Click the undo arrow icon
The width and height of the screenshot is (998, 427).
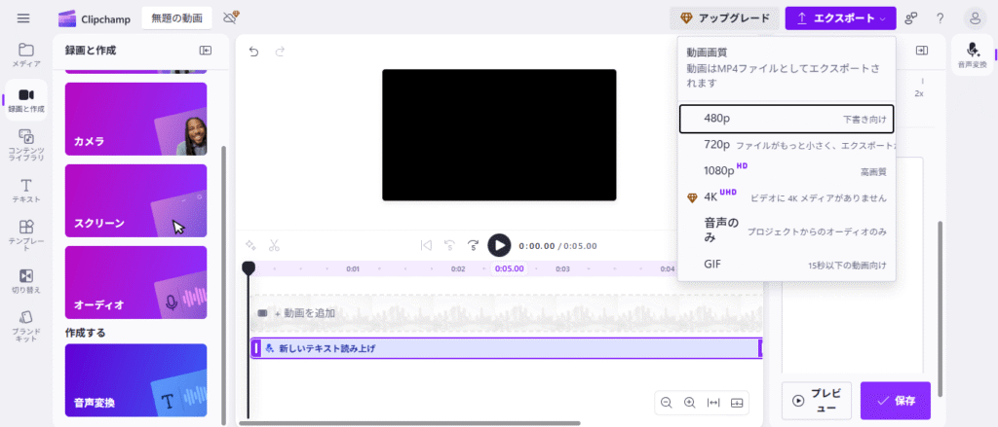pyautogui.click(x=254, y=52)
